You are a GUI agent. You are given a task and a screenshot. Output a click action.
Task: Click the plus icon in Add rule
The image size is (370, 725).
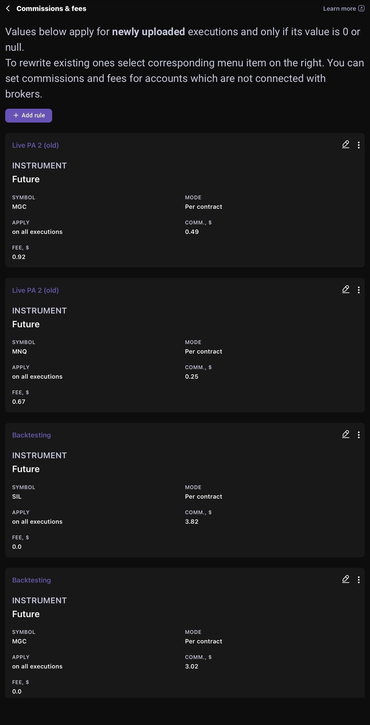pos(16,115)
